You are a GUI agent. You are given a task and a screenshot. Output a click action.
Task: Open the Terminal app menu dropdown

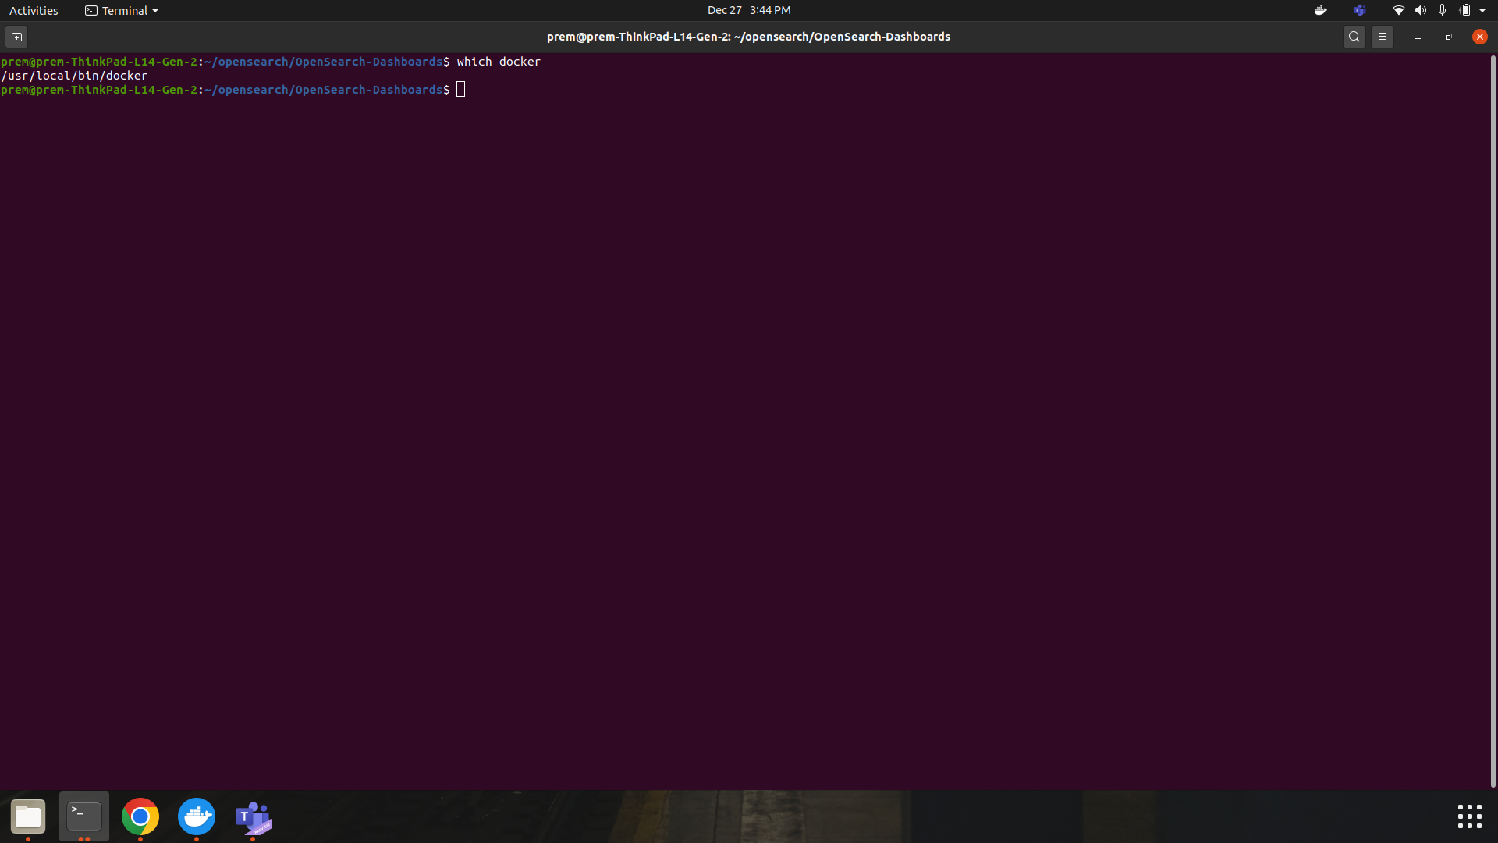pyautogui.click(x=121, y=10)
